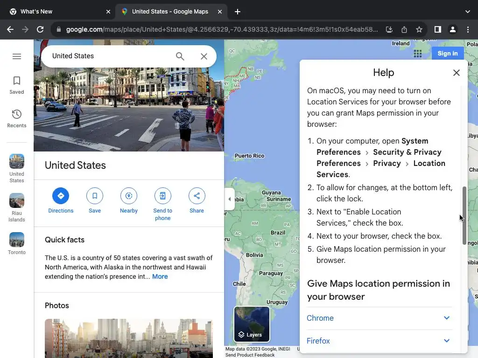Open Saved places in sidebar
478x358 pixels.
17,85
